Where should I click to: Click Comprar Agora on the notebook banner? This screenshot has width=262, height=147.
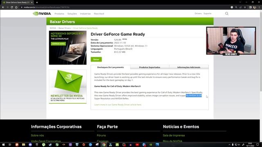coord(58,44)
